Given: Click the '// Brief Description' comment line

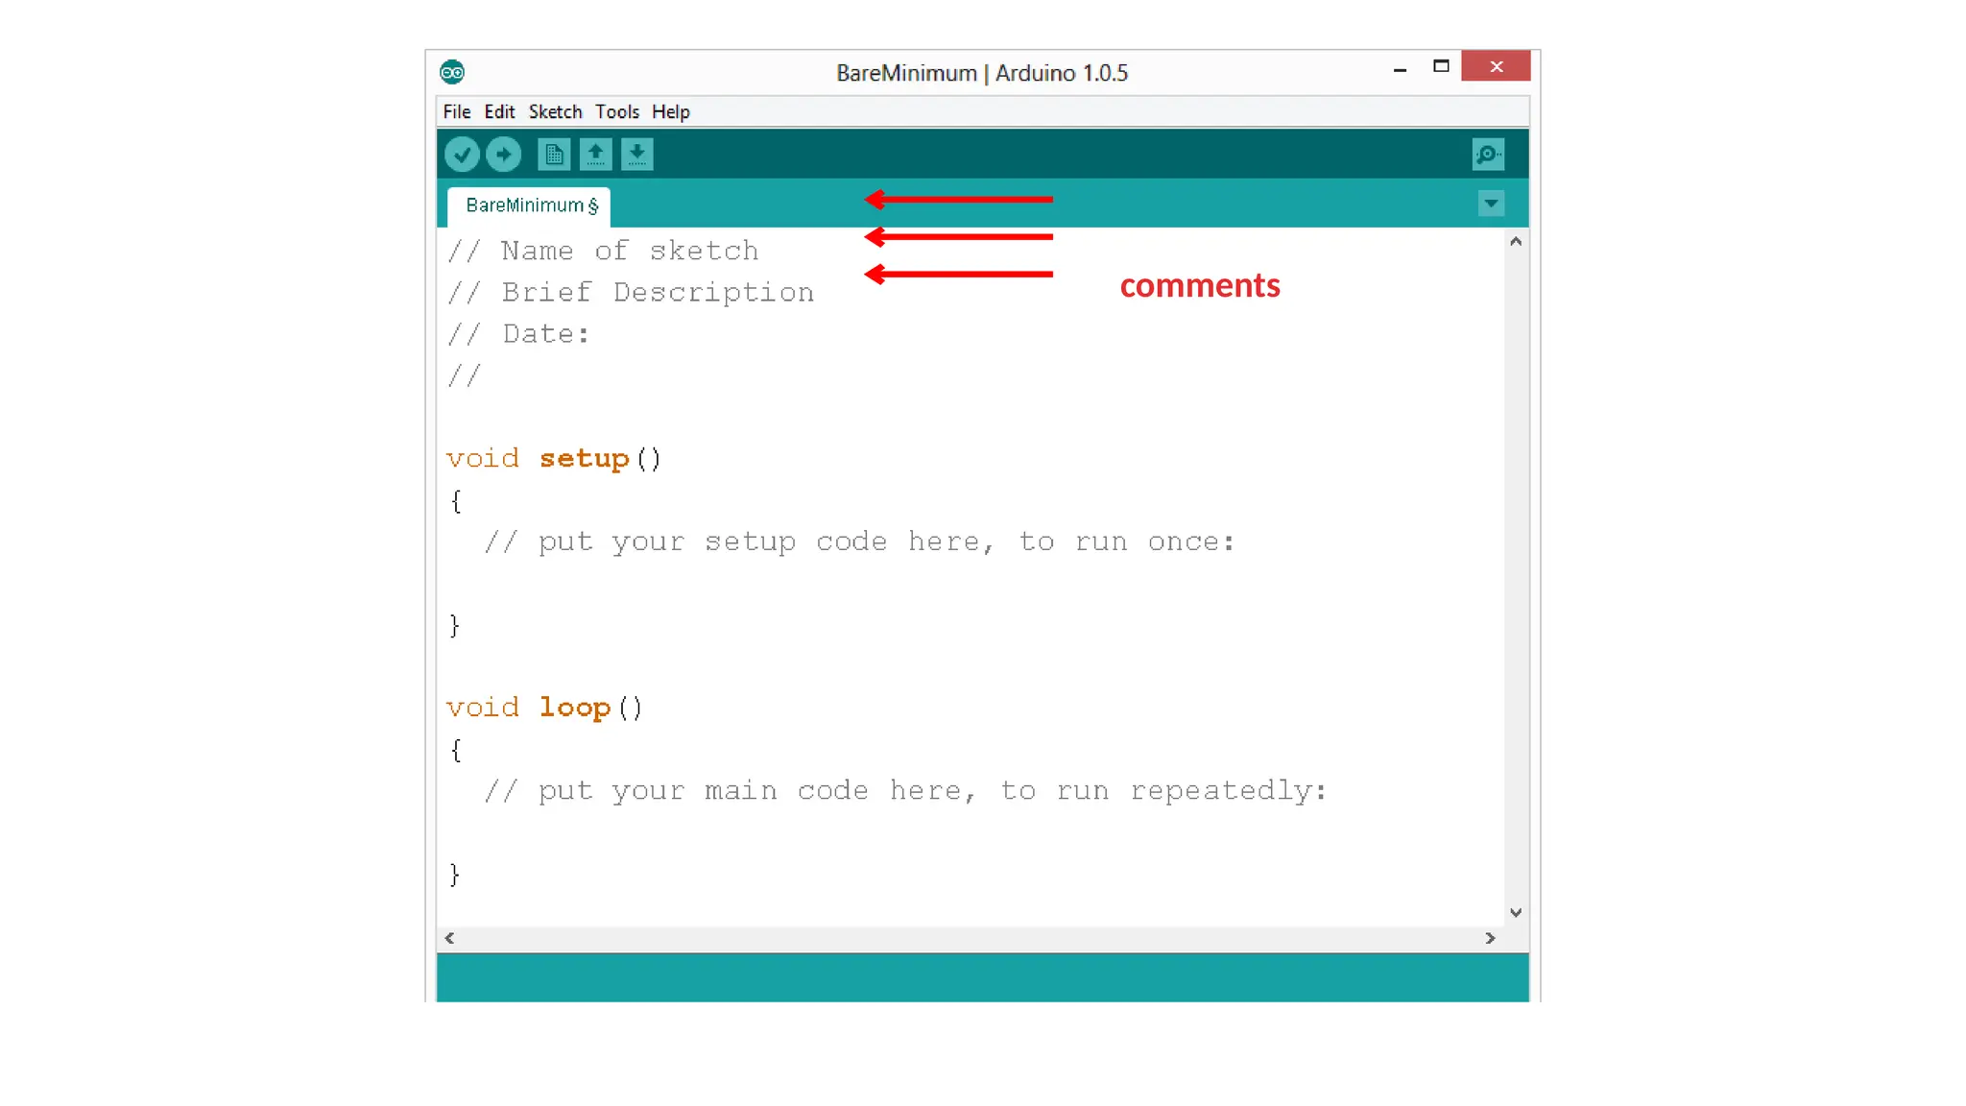Looking at the screenshot, I should [631, 293].
